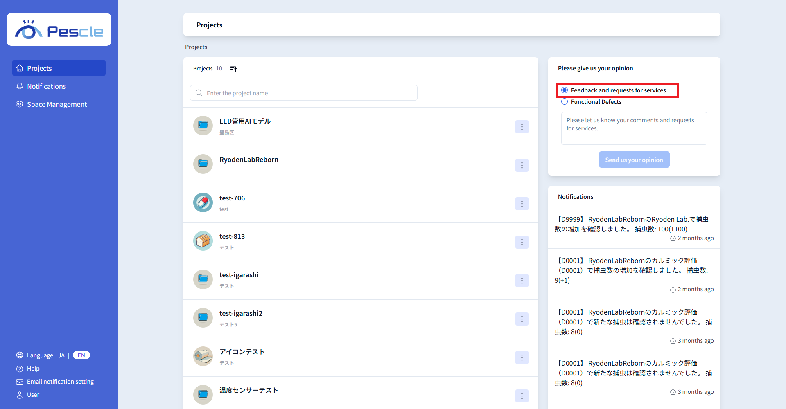Select Feedback and requests for services option

tap(565, 90)
